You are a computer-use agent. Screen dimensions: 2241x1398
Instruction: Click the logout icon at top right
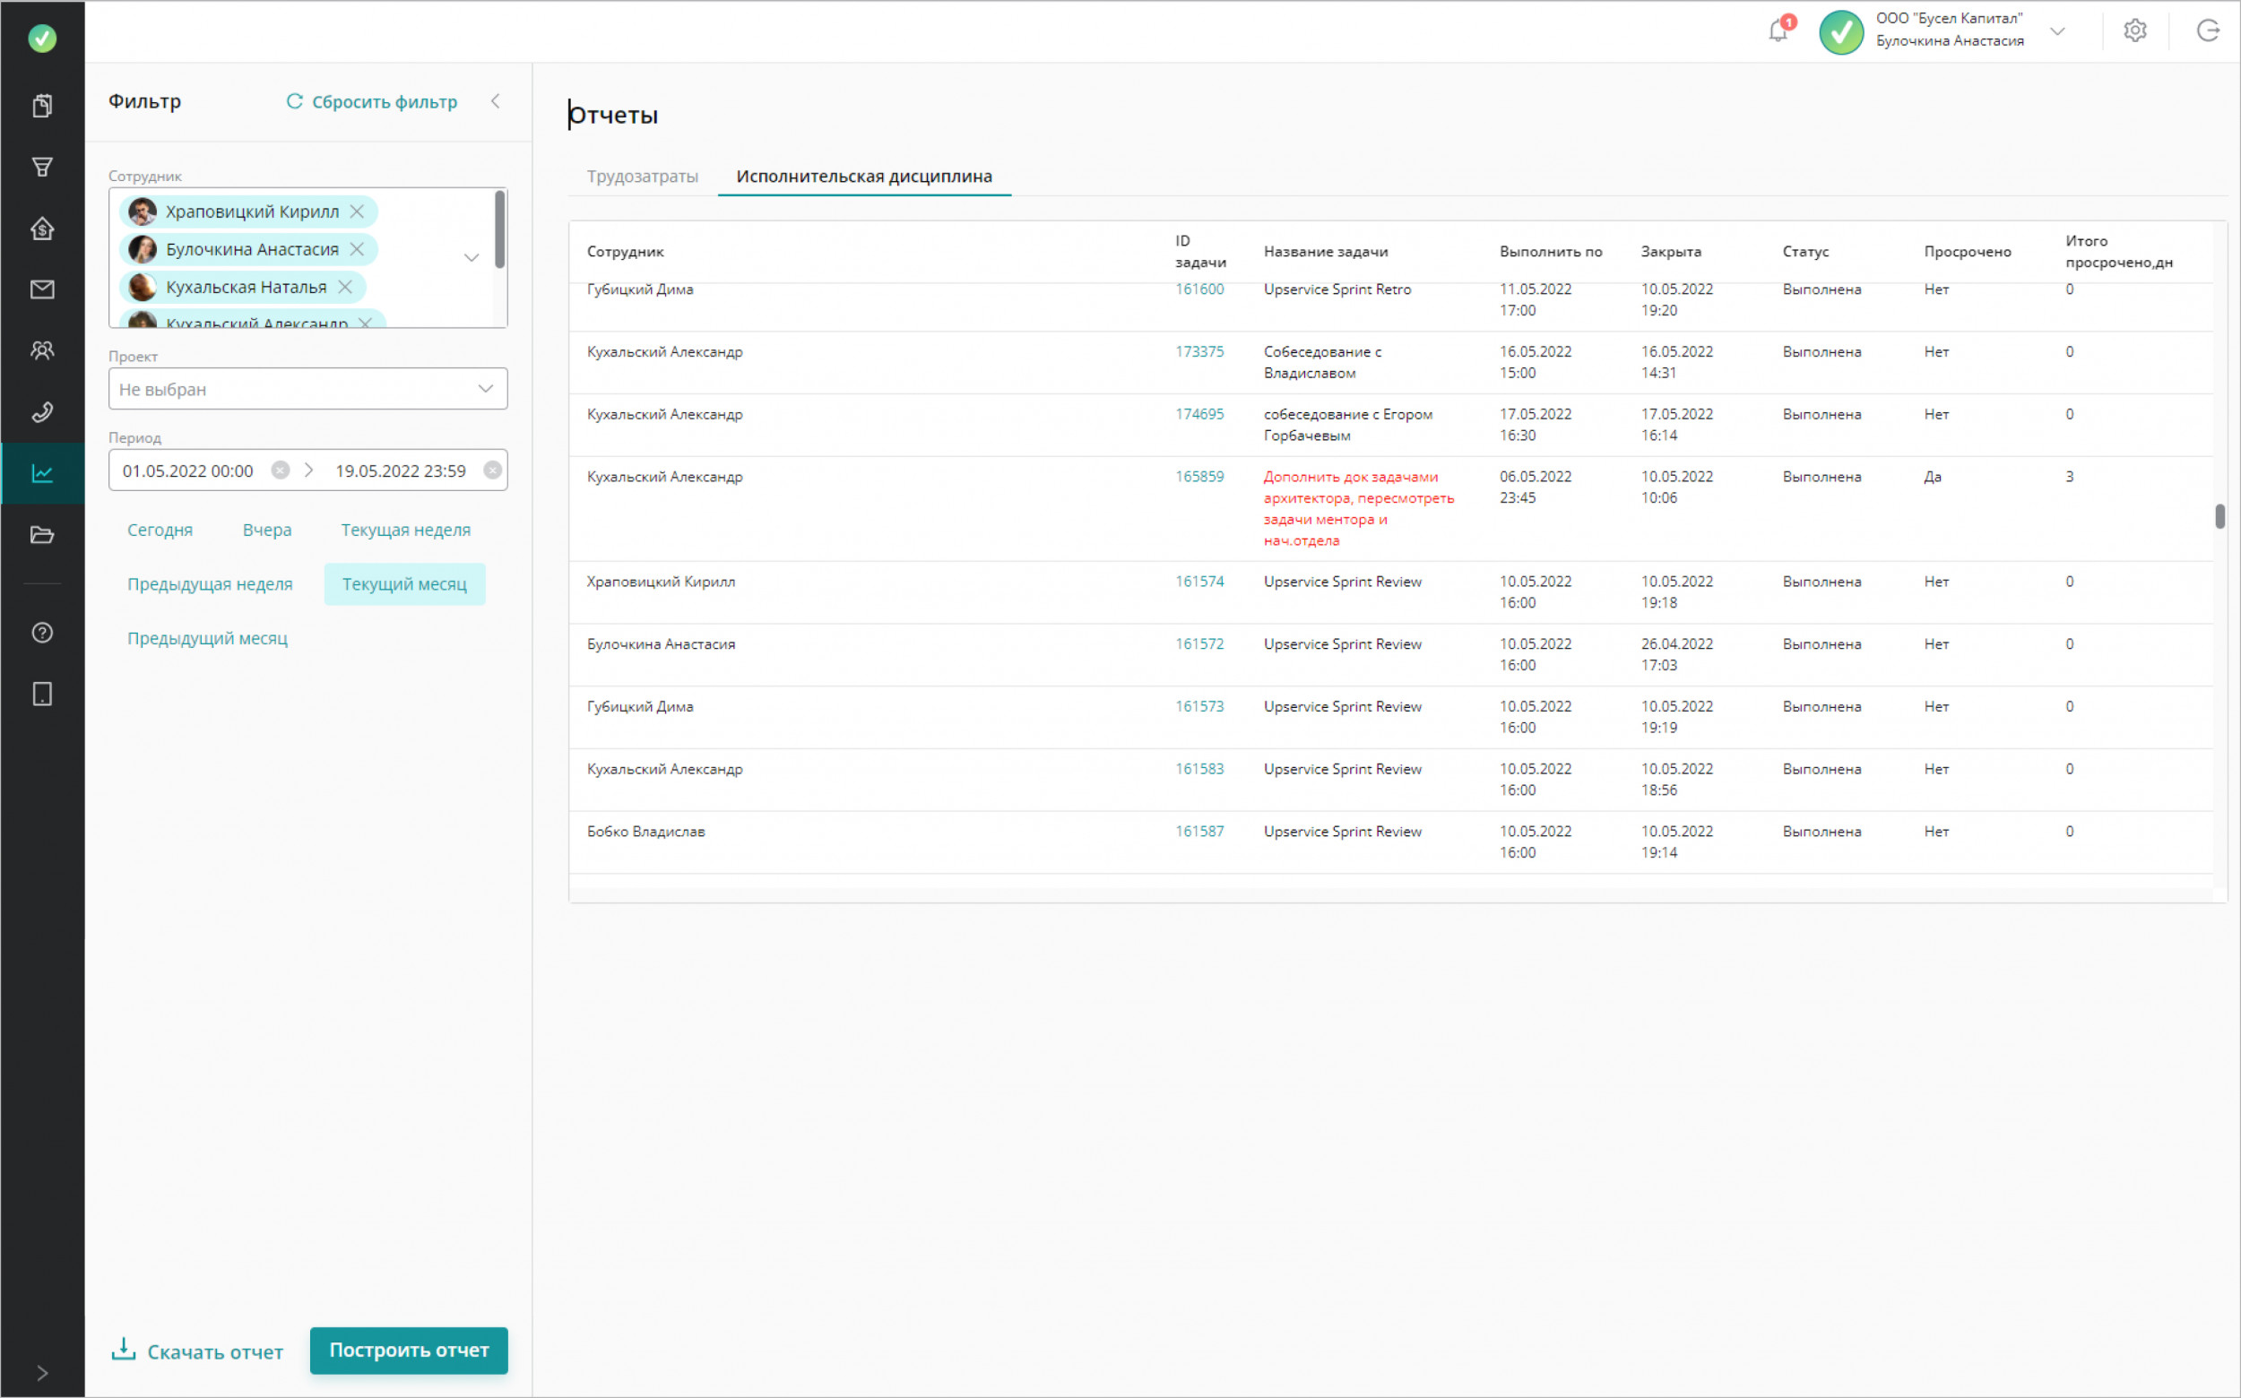pos(2207,30)
